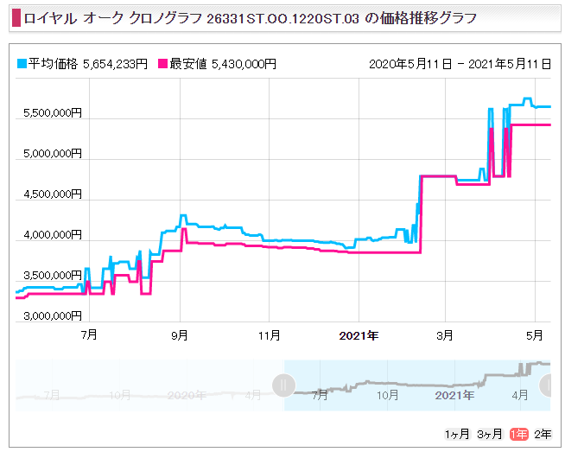The image size is (565, 452).
Task: Click the 5,500,000円 axis label
Action: (x=53, y=113)
